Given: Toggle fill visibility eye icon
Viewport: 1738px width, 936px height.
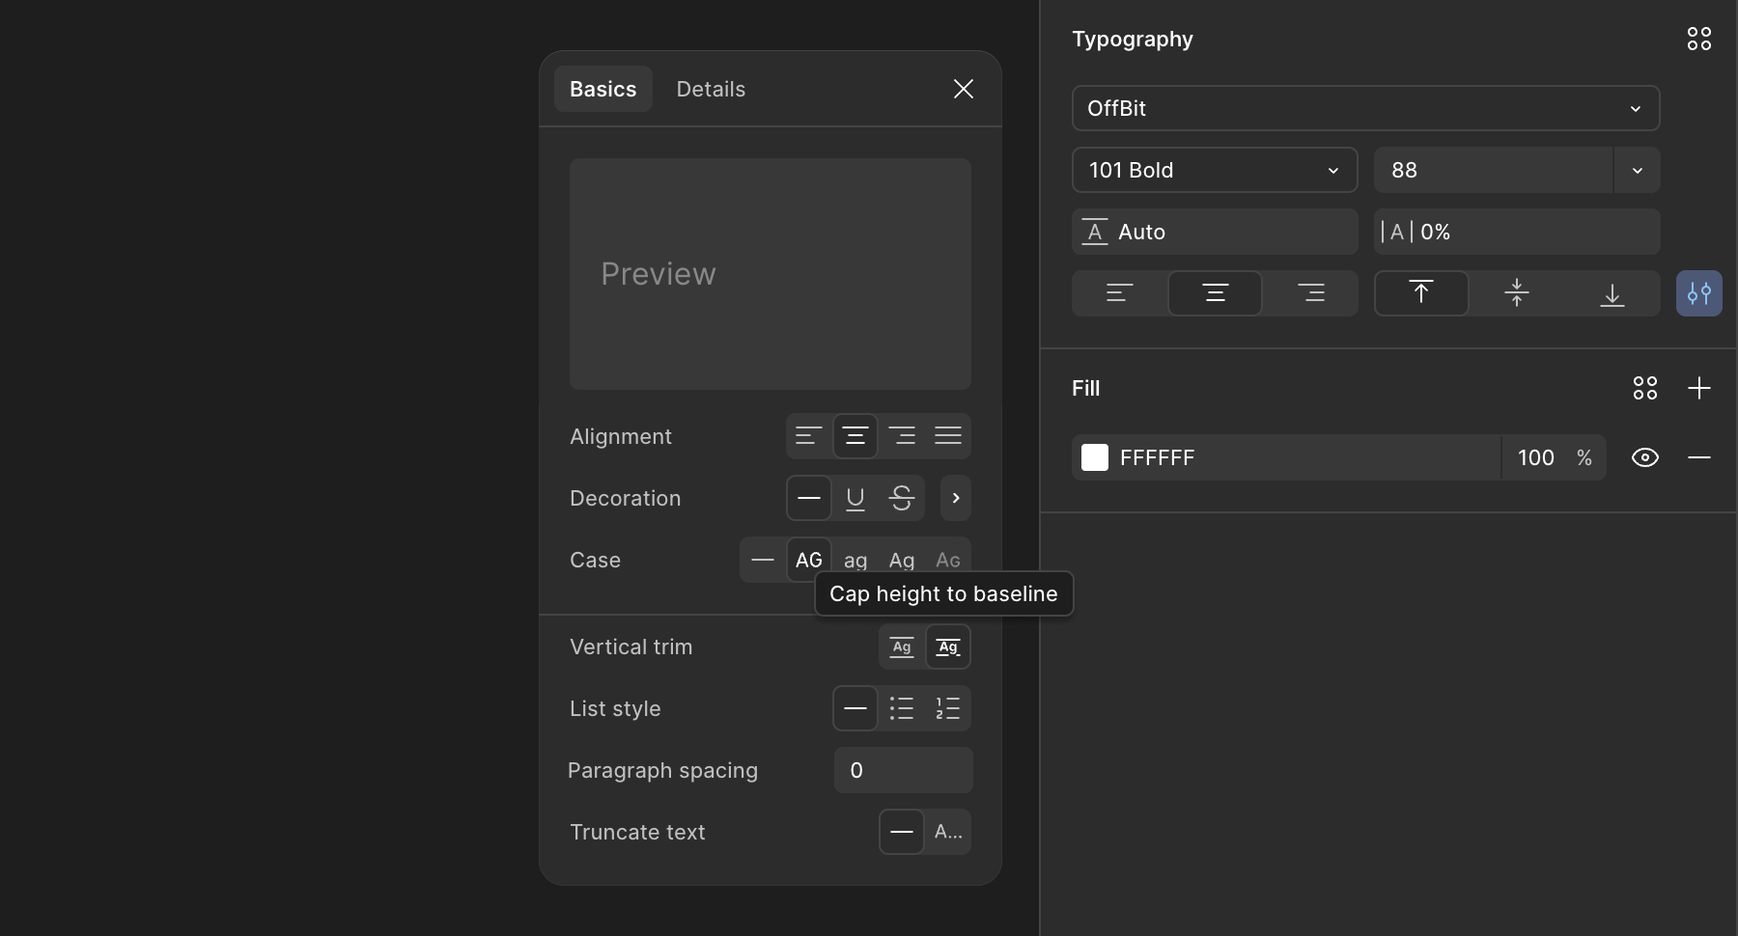Looking at the screenshot, I should point(1645,457).
